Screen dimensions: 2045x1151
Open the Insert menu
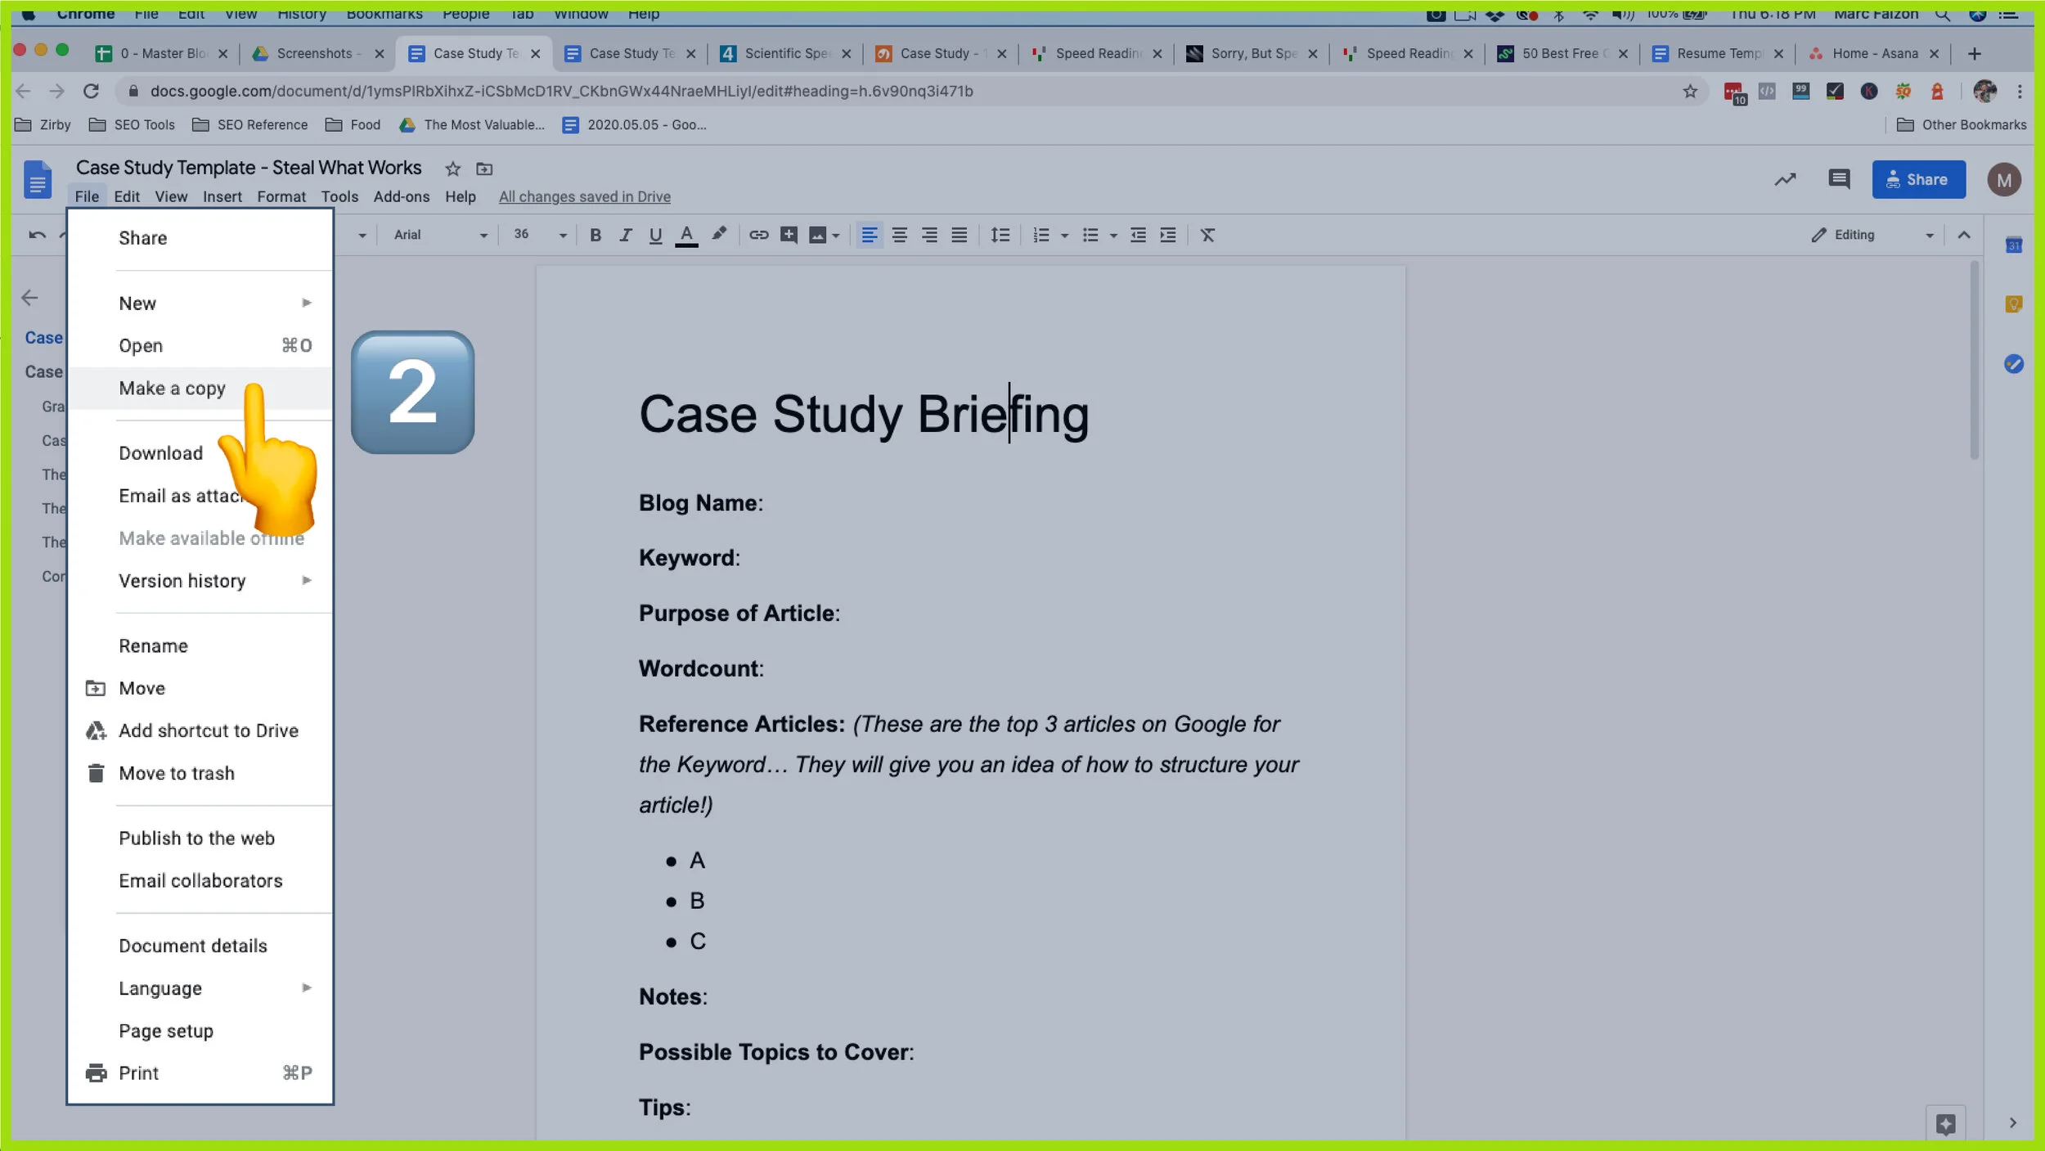pyautogui.click(x=222, y=196)
